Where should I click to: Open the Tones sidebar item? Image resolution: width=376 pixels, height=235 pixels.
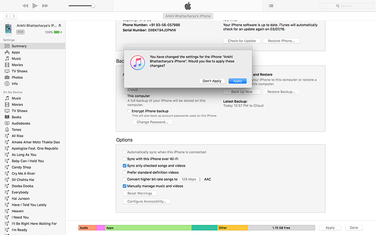[x=16, y=130]
